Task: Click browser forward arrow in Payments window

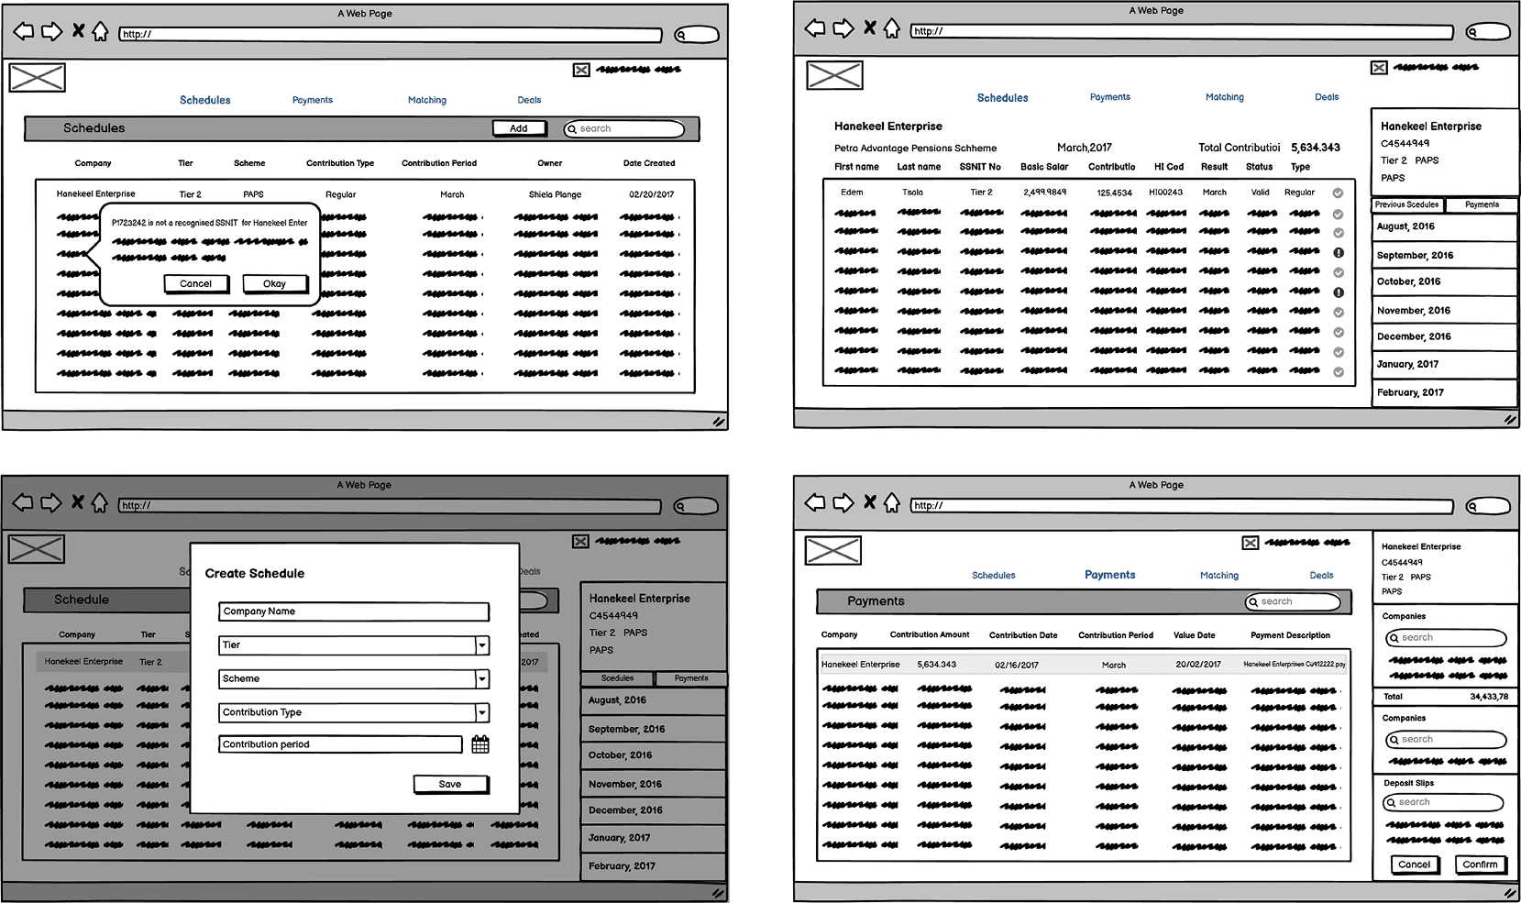Action: tap(843, 503)
